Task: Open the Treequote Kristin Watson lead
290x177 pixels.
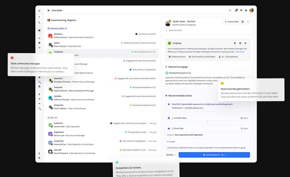Action: tap(102, 107)
